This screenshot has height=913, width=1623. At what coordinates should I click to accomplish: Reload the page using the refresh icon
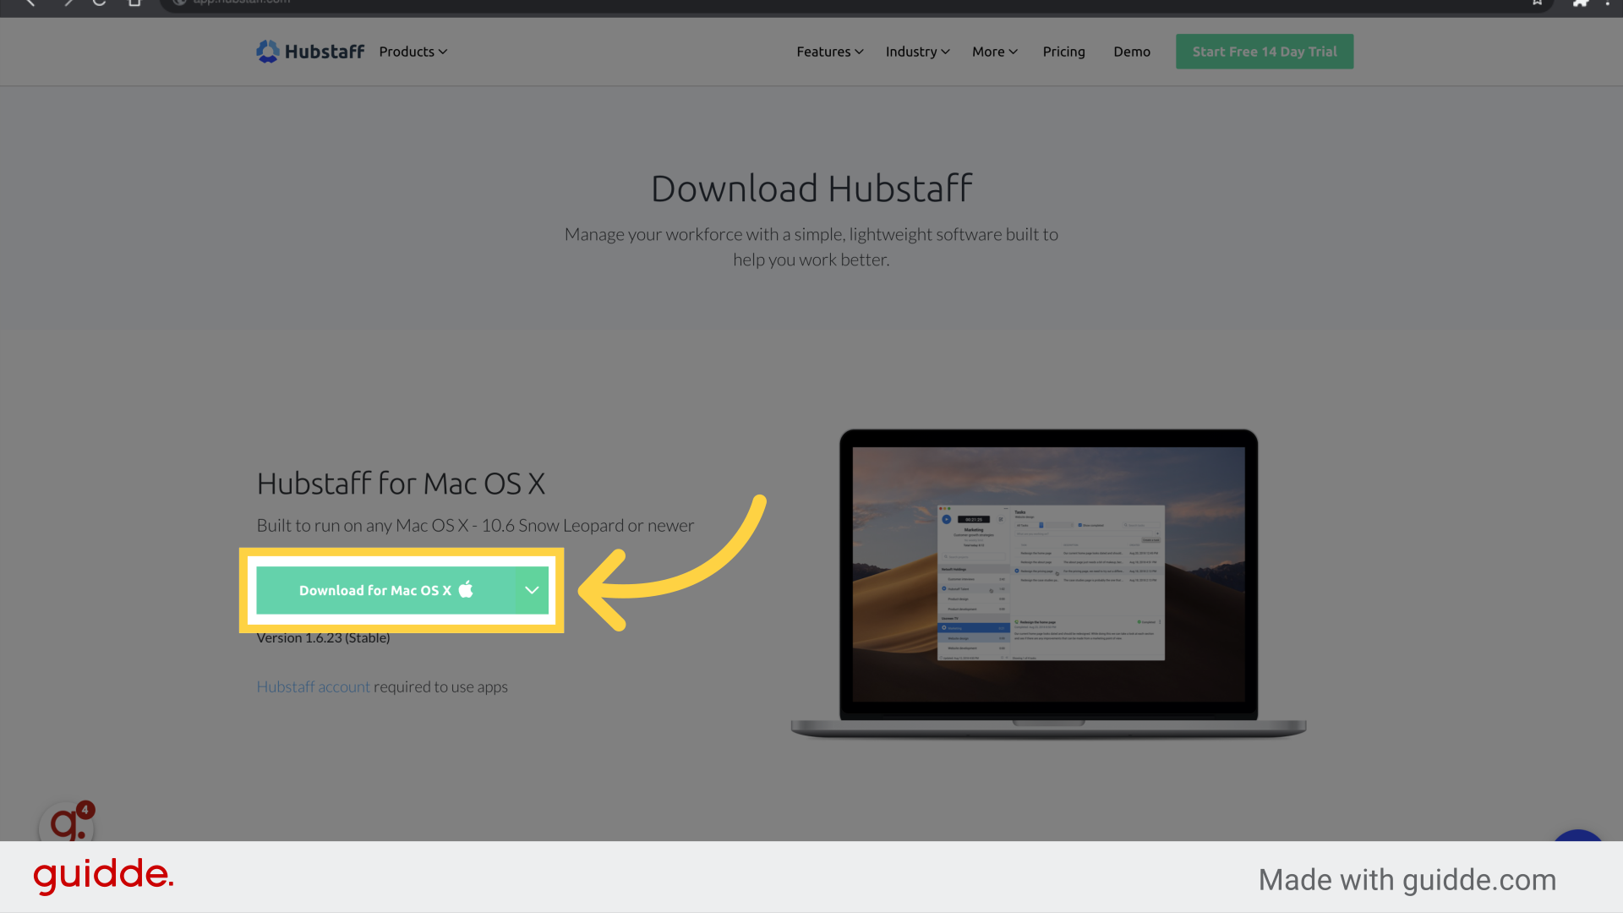tap(99, 3)
